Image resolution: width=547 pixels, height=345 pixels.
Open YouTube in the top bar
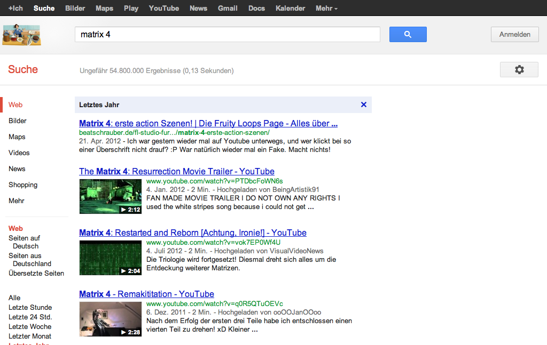click(x=164, y=8)
